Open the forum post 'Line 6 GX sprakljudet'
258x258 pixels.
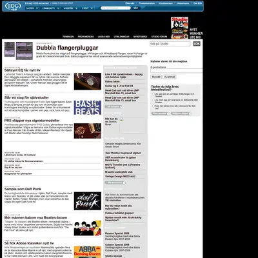(x=124, y=75)
